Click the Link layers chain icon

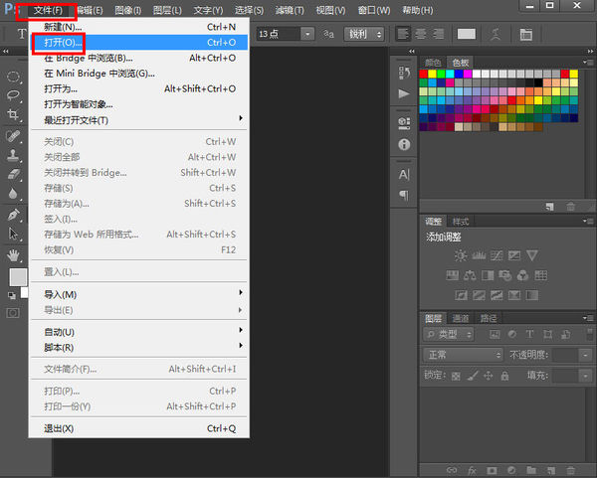click(x=452, y=470)
